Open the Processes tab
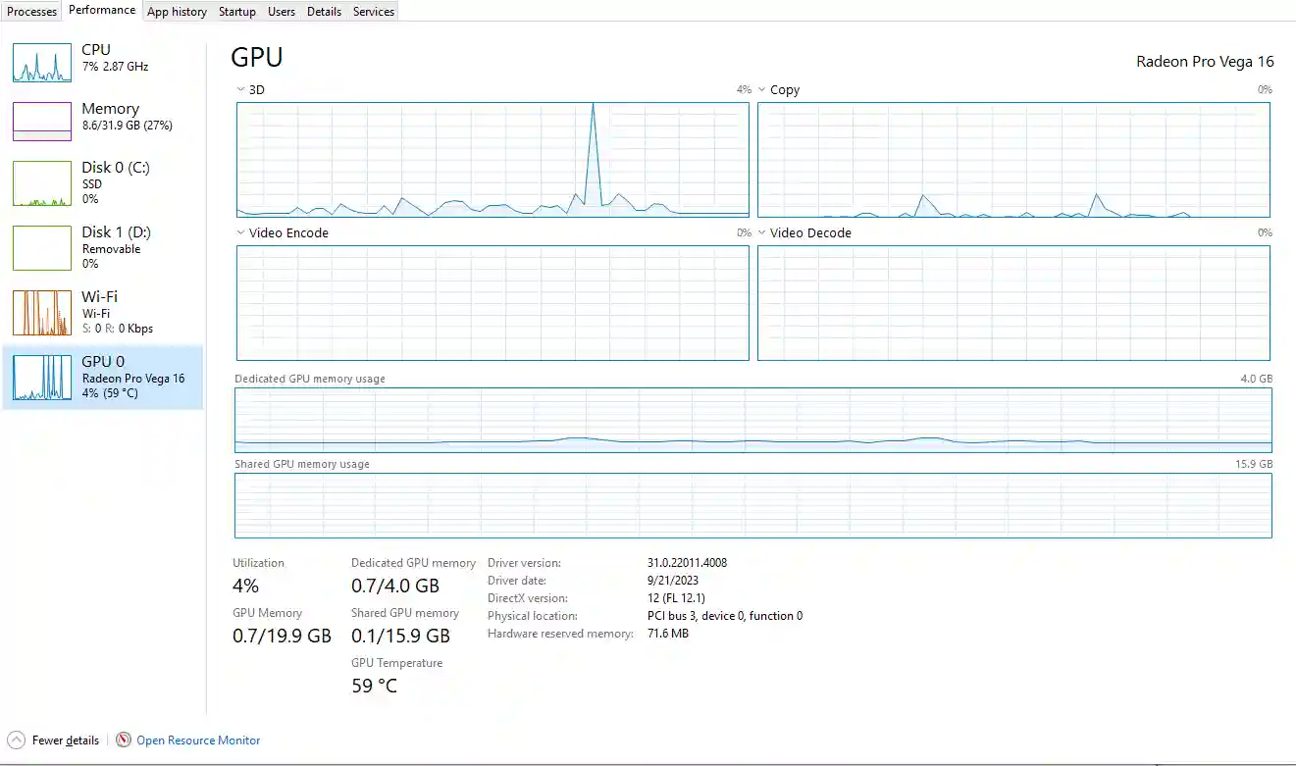The height and width of the screenshot is (766, 1296). click(32, 12)
